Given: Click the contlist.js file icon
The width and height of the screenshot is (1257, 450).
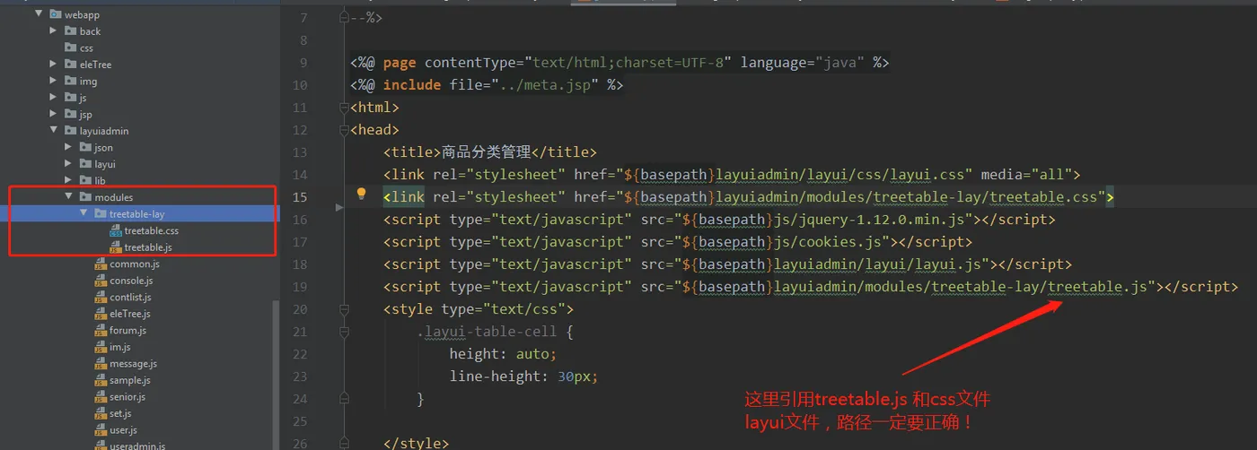Looking at the screenshot, I should click(x=101, y=297).
